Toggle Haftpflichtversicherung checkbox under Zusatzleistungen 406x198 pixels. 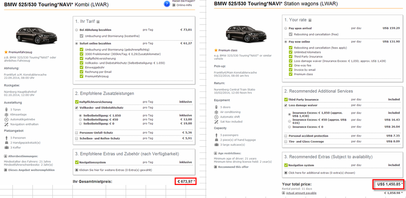coord(77,102)
